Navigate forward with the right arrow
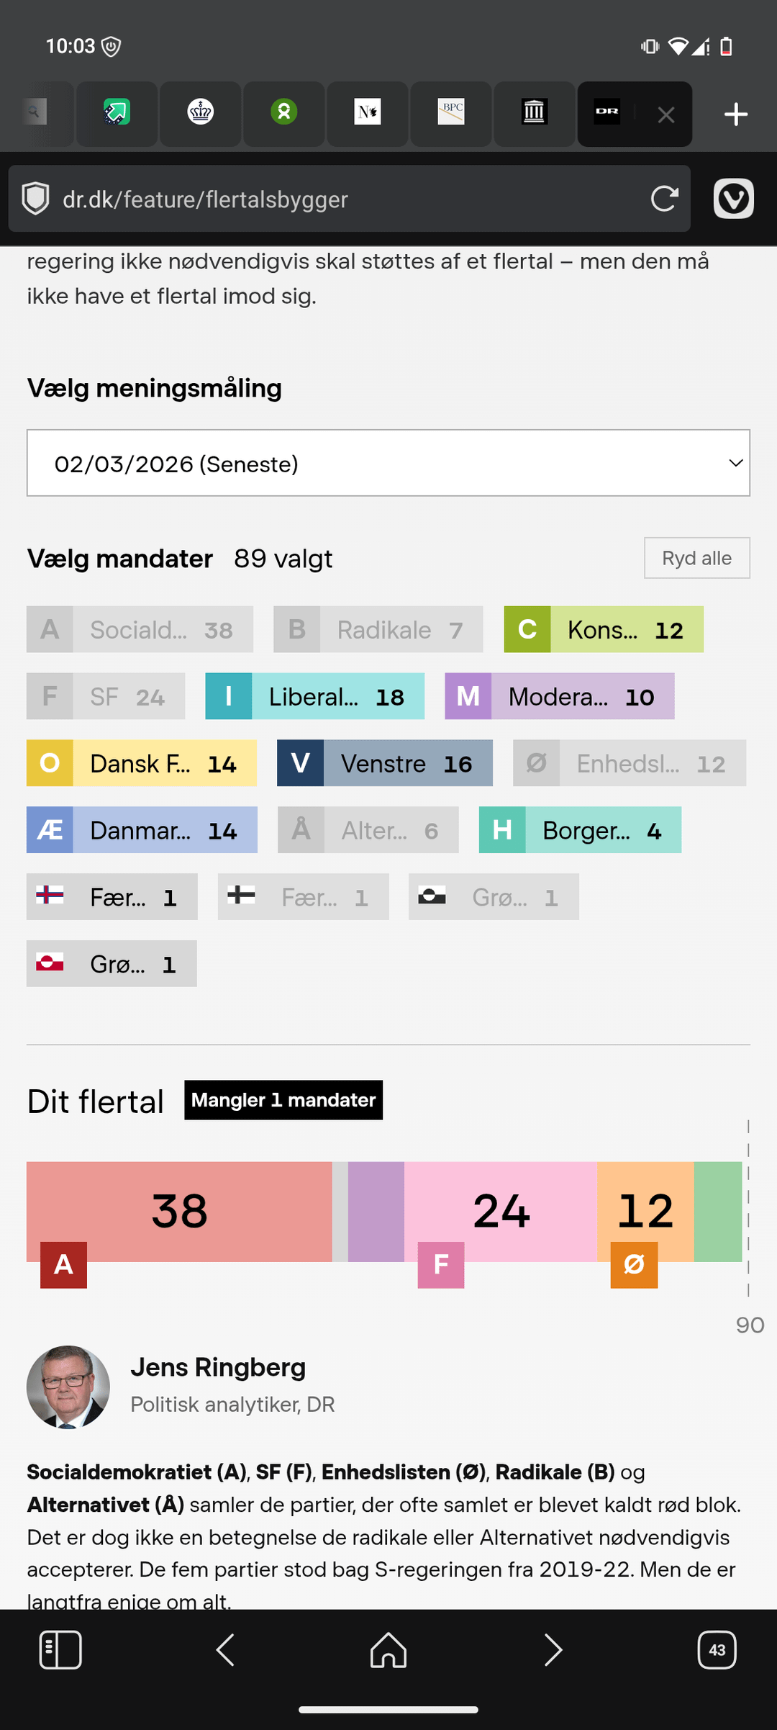This screenshot has height=1730, width=777. (x=553, y=1649)
